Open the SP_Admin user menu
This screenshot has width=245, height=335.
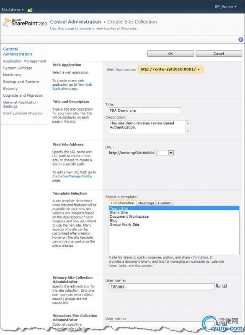(x=225, y=7)
